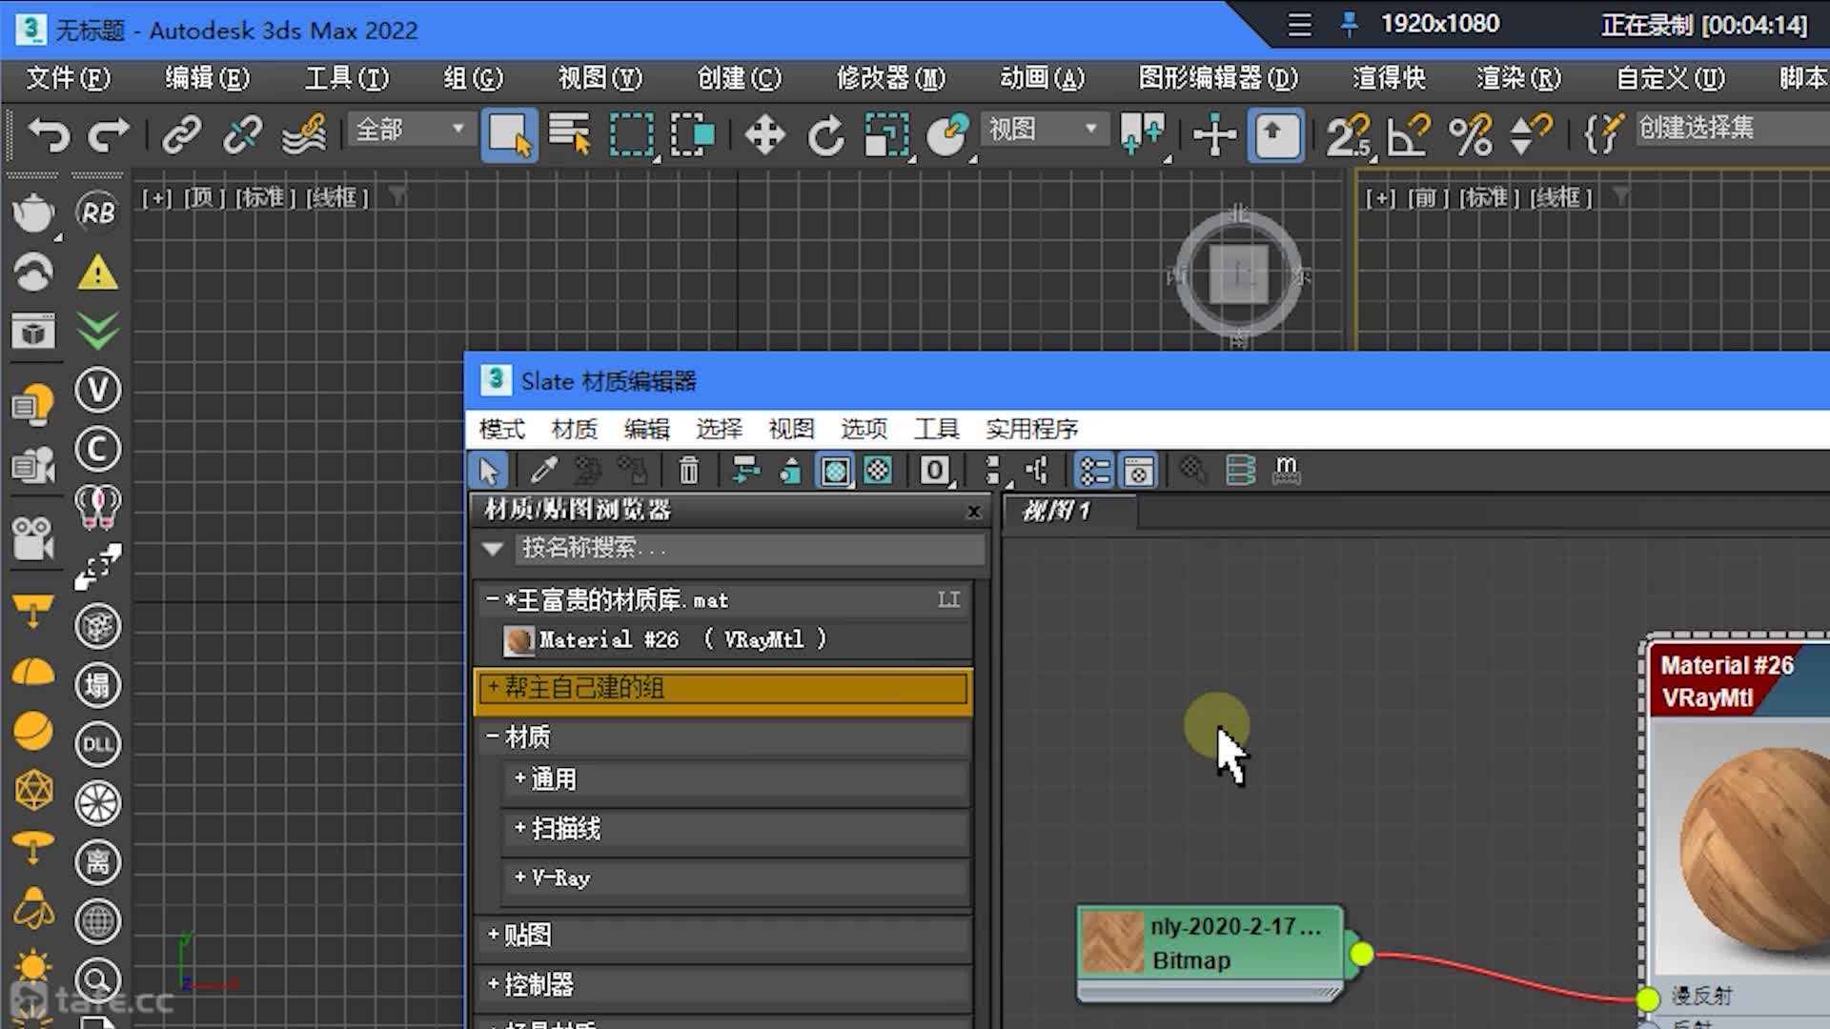Toggle Keyboard Shortcut Override button

pyautogui.click(x=1276, y=134)
